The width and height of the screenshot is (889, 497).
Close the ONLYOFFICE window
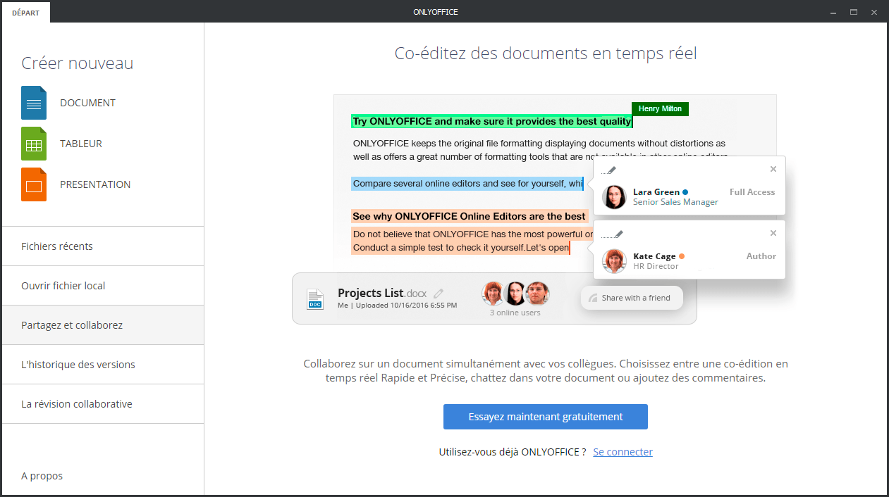click(x=874, y=12)
